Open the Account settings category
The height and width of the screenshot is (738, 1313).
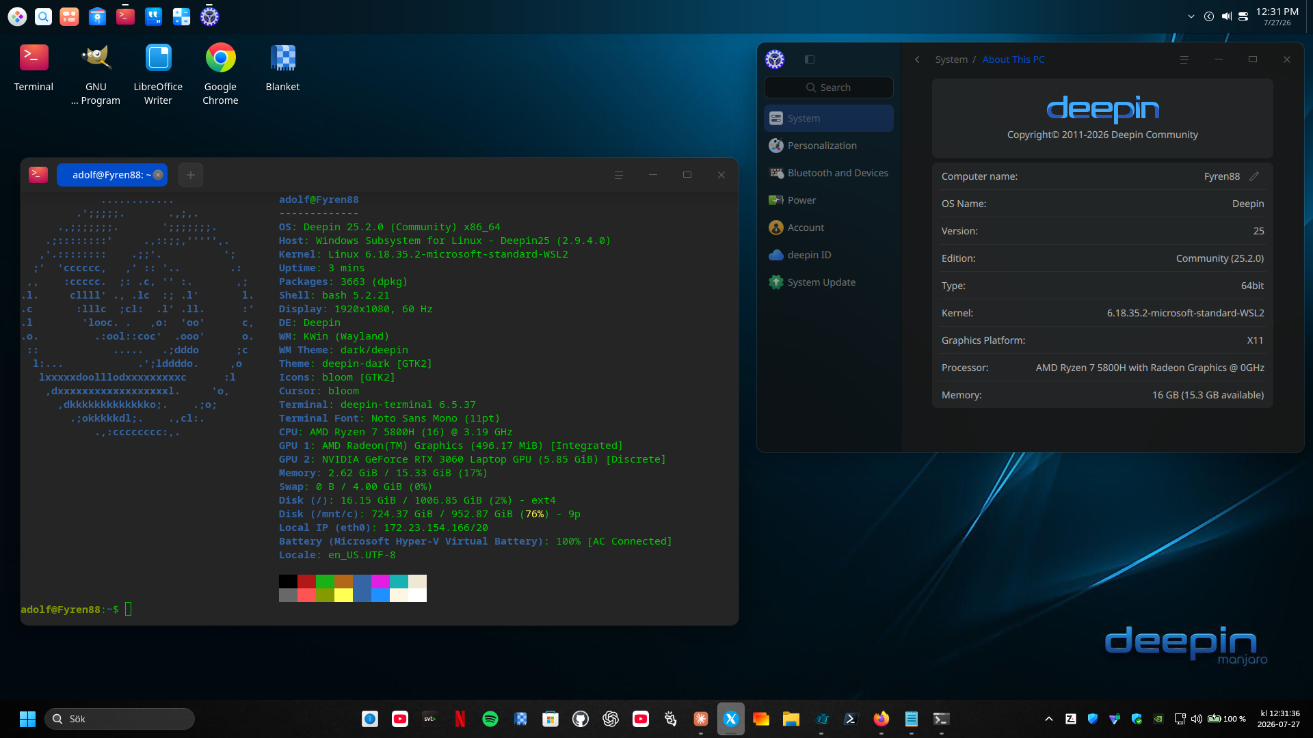(829, 228)
